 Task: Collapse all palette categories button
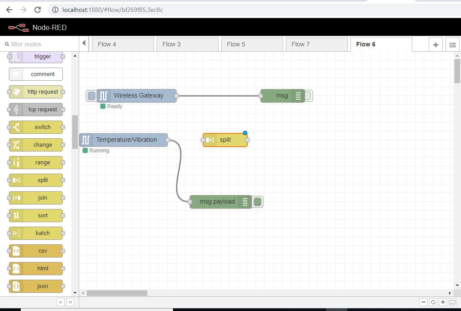[x=61, y=302]
